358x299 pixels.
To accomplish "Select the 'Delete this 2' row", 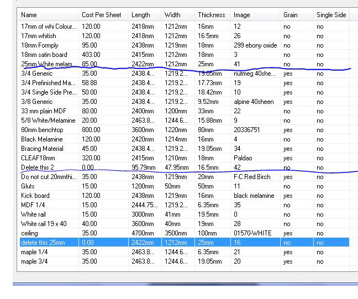I will 38,167.
